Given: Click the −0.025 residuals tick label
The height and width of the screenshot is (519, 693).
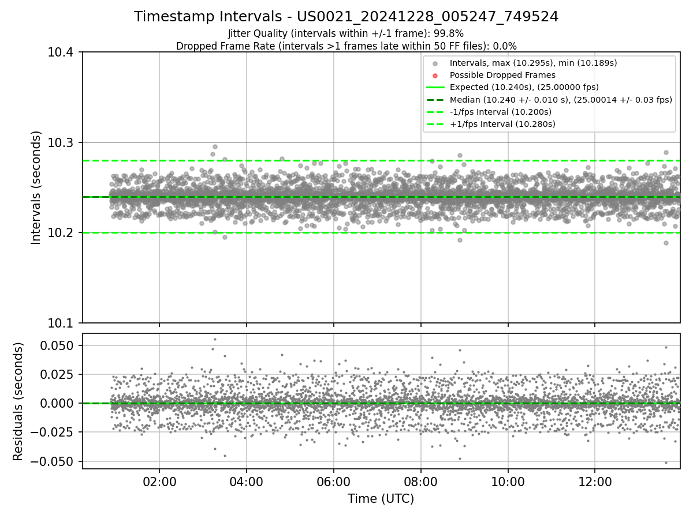Looking at the screenshot, I should coord(52,432).
